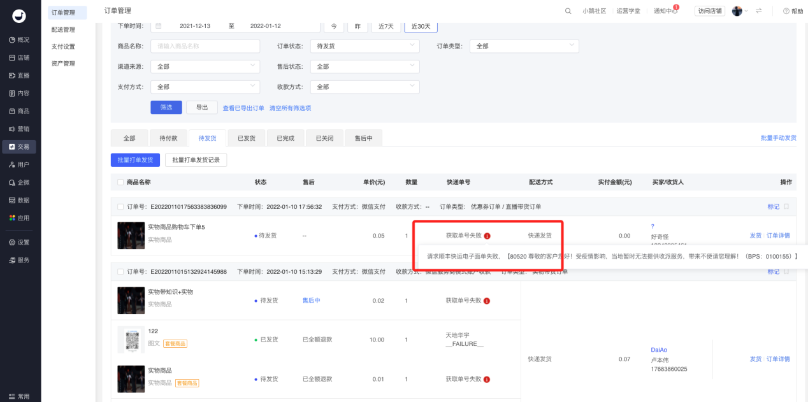
Task: Click the blue 筛选 filter button
Action: (x=166, y=107)
